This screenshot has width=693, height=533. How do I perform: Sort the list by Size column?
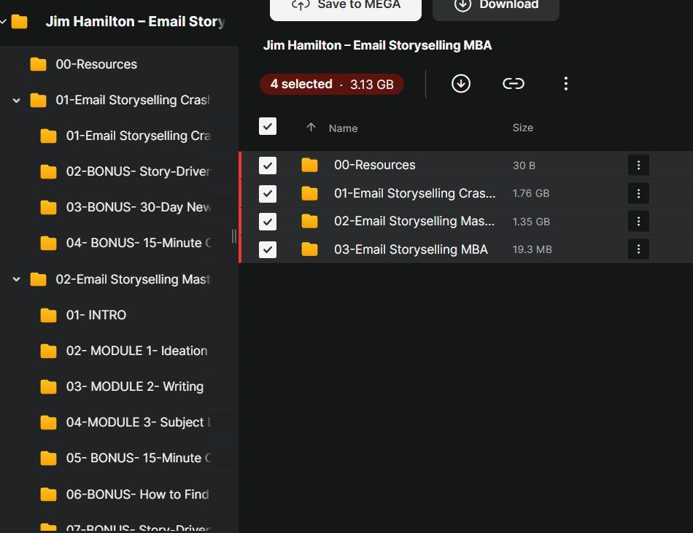[x=522, y=128]
